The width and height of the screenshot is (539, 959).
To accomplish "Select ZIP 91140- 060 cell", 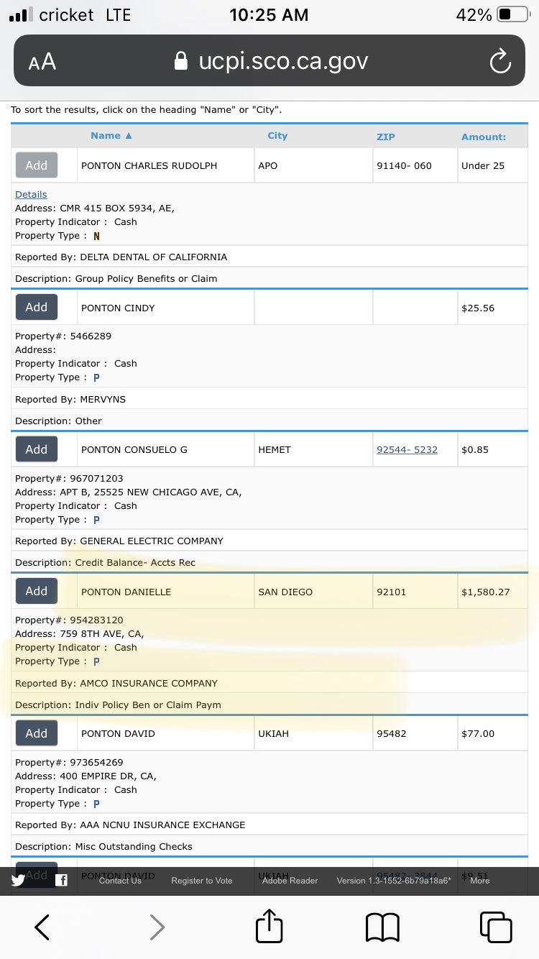I will click(415, 165).
